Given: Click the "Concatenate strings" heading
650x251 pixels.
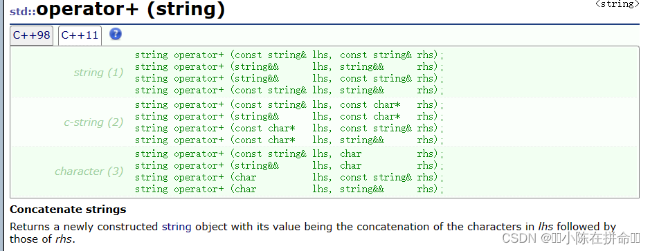Looking at the screenshot, I should point(68,210).
